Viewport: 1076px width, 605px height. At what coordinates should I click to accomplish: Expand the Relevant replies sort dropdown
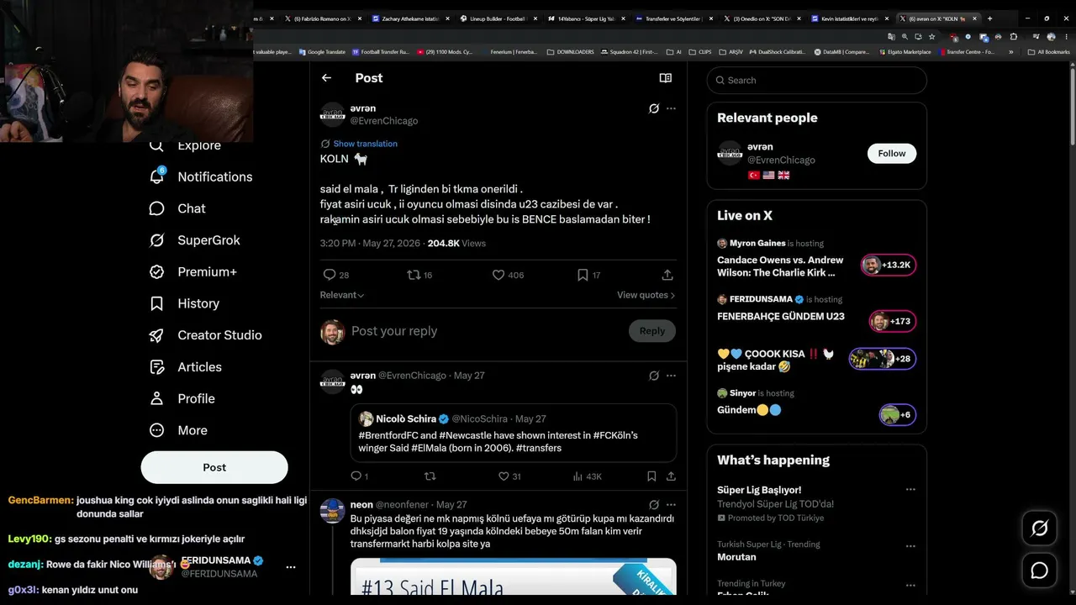(x=341, y=295)
